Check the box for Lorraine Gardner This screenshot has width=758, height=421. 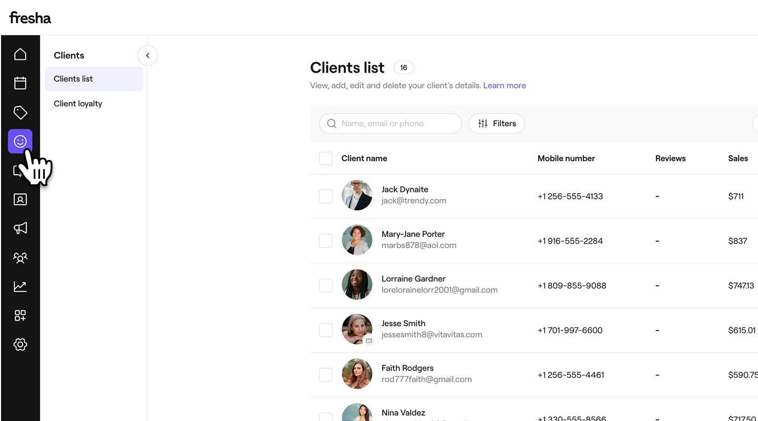click(x=326, y=286)
